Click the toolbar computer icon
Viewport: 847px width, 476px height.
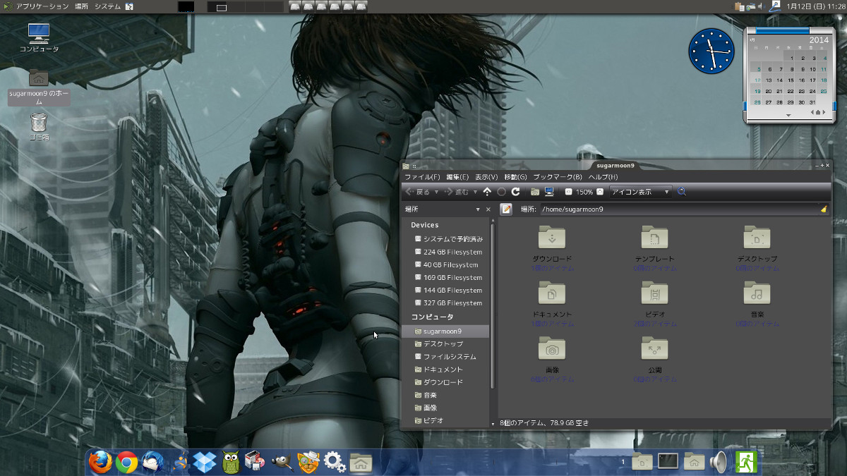point(549,192)
